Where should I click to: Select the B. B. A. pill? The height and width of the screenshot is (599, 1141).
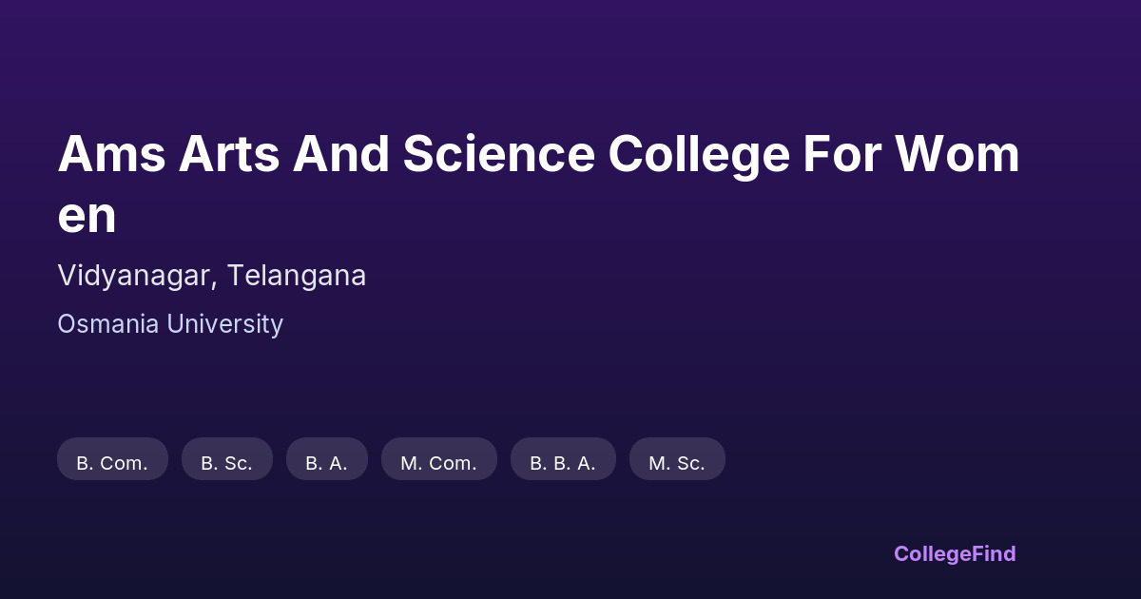(563, 463)
